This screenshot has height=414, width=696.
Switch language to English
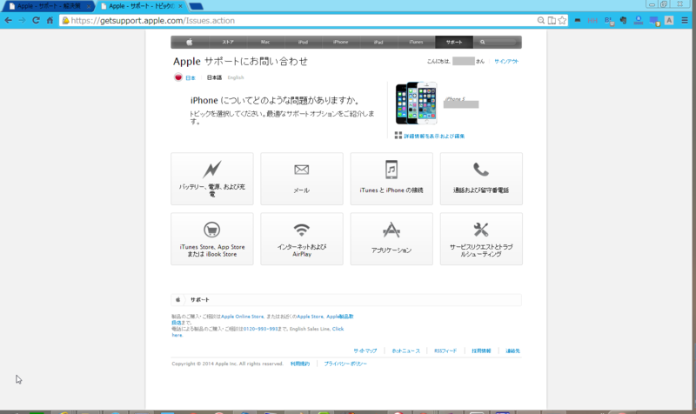tap(236, 77)
